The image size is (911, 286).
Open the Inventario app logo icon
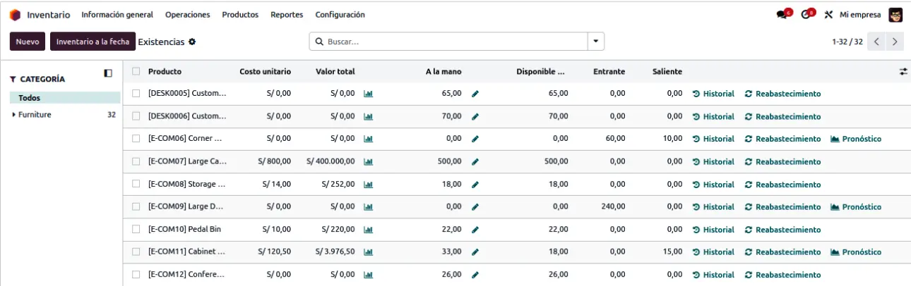[x=15, y=15]
